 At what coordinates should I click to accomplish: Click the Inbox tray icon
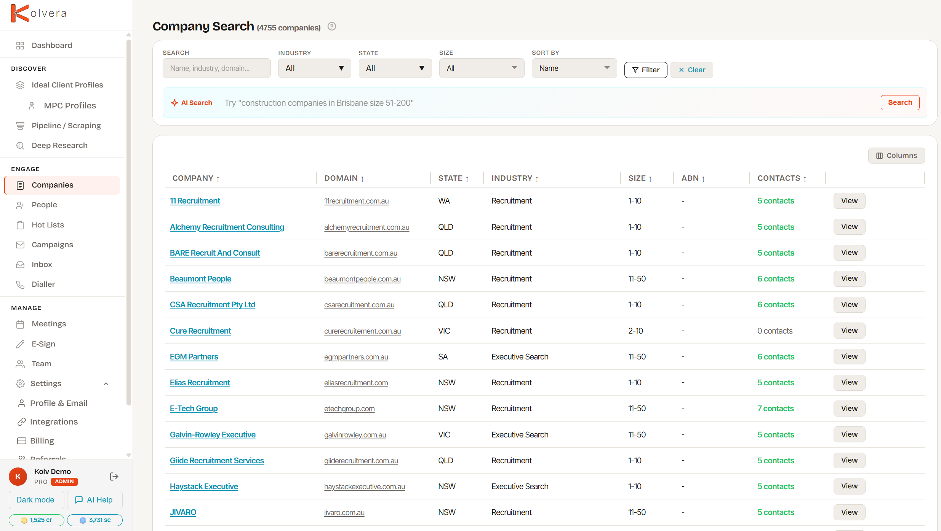pyautogui.click(x=20, y=265)
